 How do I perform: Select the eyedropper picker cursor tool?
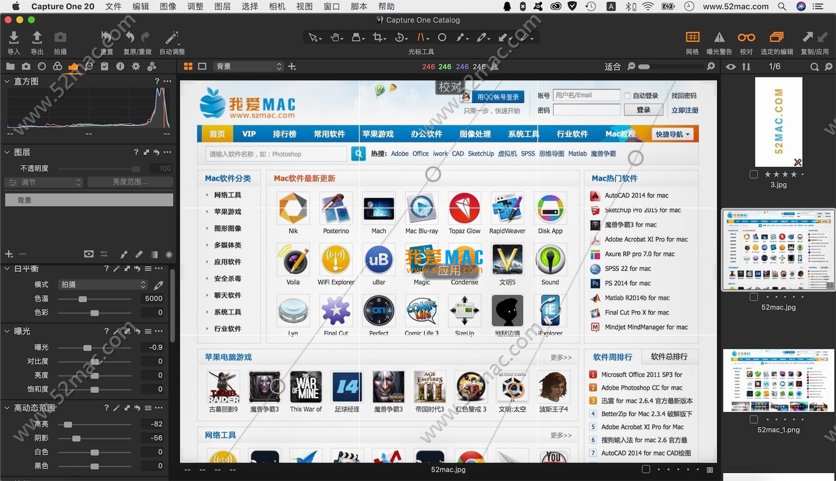coord(482,37)
